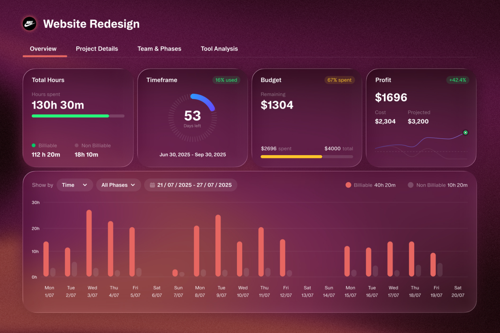Click the 16% used badge
Image resolution: width=500 pixels, height=333 pixels.
[226, 80]
